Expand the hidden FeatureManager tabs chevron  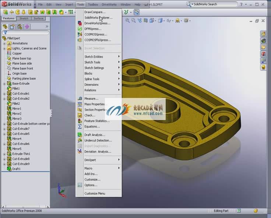47,27
